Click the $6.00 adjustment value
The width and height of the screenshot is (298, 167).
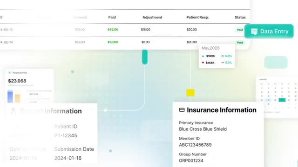coord(146,42)
